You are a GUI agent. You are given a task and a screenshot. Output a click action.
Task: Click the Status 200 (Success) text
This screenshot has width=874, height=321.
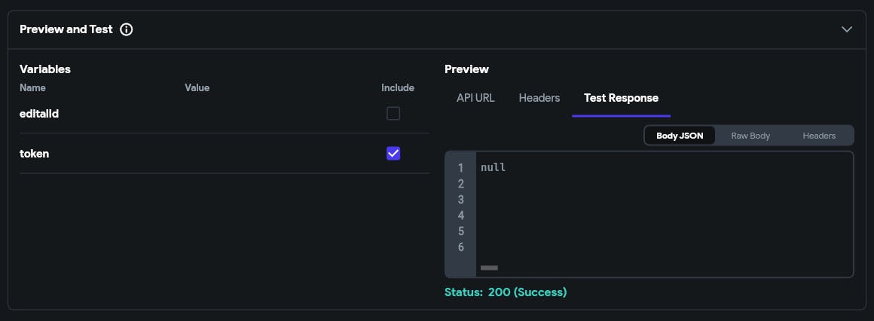(x=506, y=292)
